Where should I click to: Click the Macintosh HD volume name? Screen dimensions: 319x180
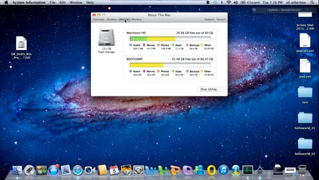(136, 33)
